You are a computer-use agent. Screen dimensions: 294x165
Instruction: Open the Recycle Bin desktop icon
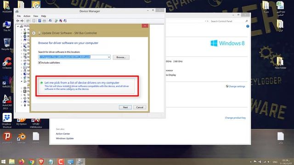point(7,44)
